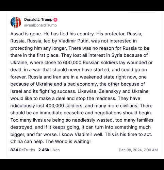Click the 'ReTruths' label text
Screen dimensions: 164x170
click(27, 150)
